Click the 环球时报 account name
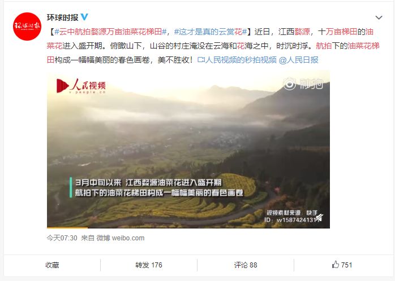This screenshot has height=281, width=395. (x=62, y=17)
